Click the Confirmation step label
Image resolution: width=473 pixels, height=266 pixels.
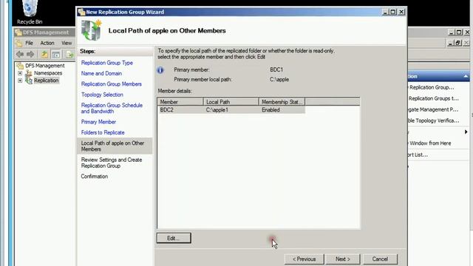tap(94, 177)
